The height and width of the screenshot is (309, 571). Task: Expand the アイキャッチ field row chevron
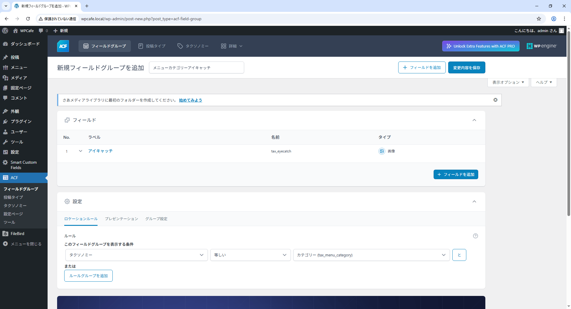[81, 151]
